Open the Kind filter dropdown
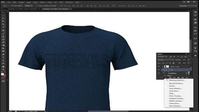The height and width of the screenshot is (112, 199). [x=163, y=57]
